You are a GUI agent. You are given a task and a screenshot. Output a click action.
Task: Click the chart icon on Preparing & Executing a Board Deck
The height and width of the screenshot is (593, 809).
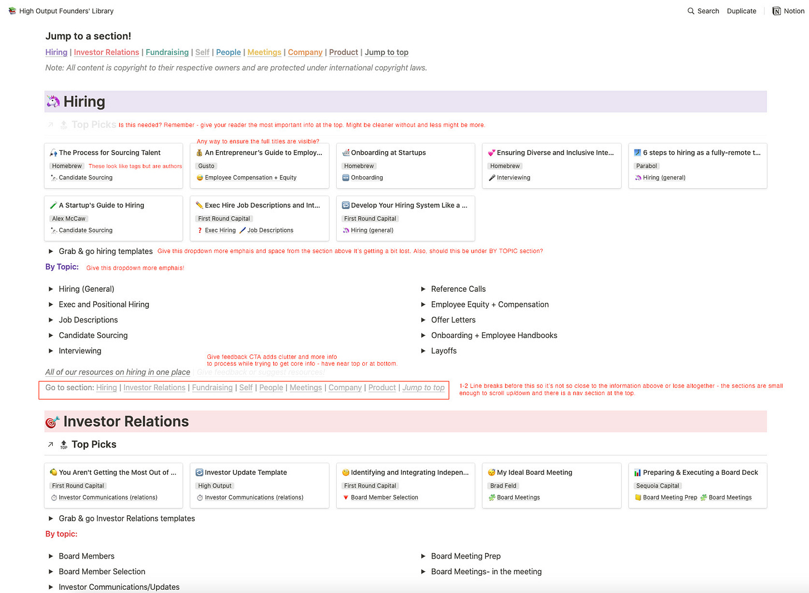(x=638, y=472)
